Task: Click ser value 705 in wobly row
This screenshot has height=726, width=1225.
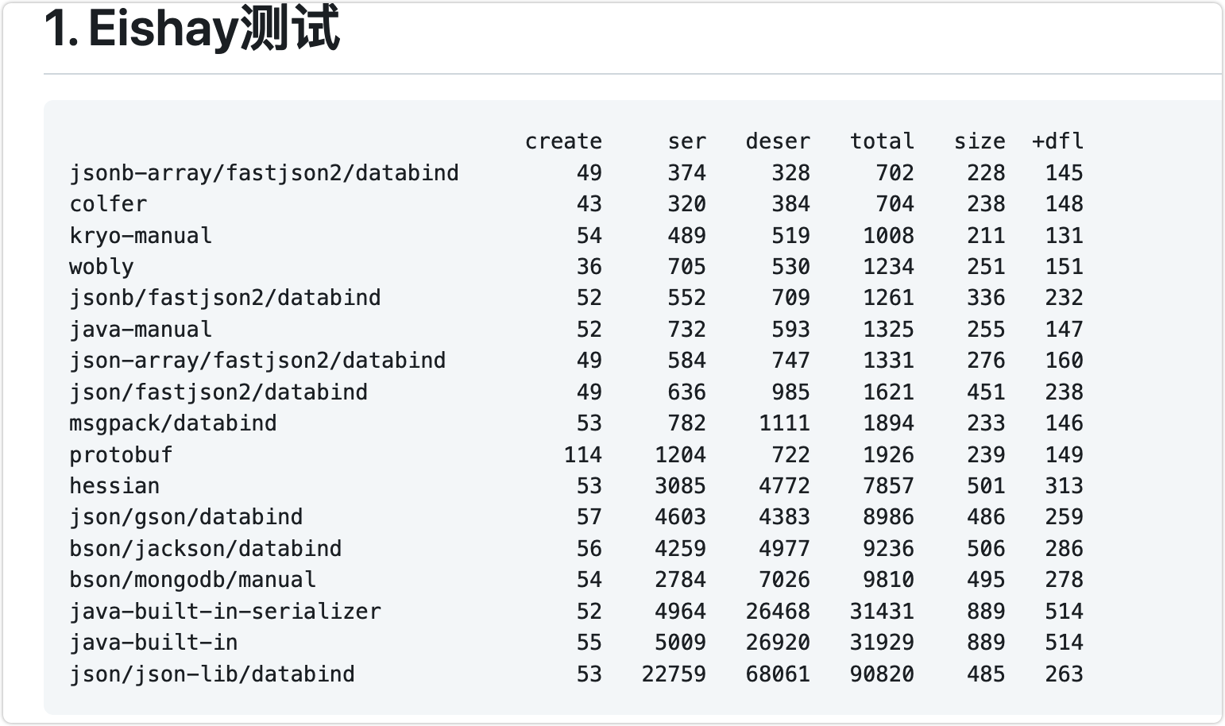Action: [686, 267]
